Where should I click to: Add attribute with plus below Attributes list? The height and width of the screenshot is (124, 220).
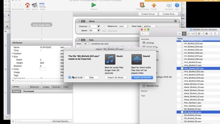tap(13, 81)
